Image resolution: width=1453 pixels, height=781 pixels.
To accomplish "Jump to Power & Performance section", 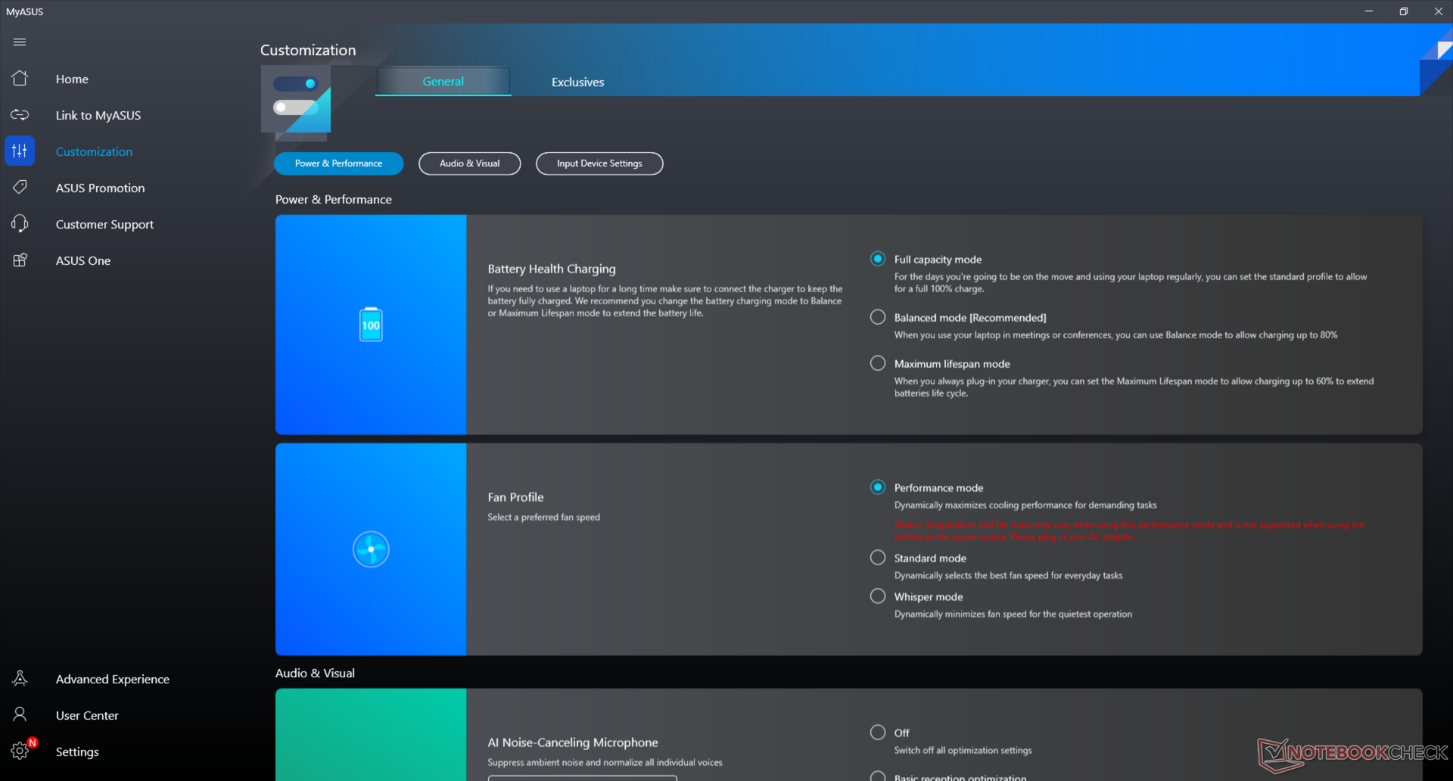I will click(338, 163).
